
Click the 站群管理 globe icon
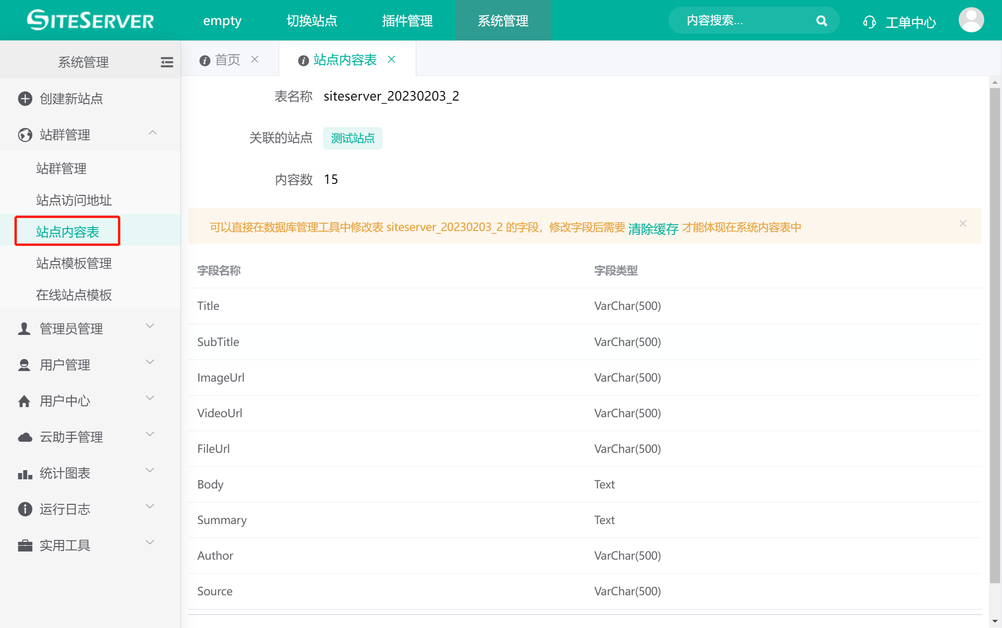point(24,135)
